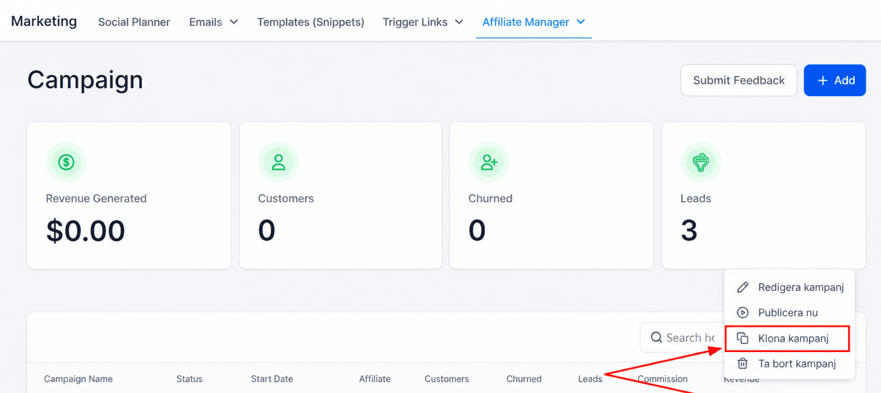Screen dimensions: 881x393
Task: Click the Revenue Generated dollar icon
Action: (x=67, y=162)
